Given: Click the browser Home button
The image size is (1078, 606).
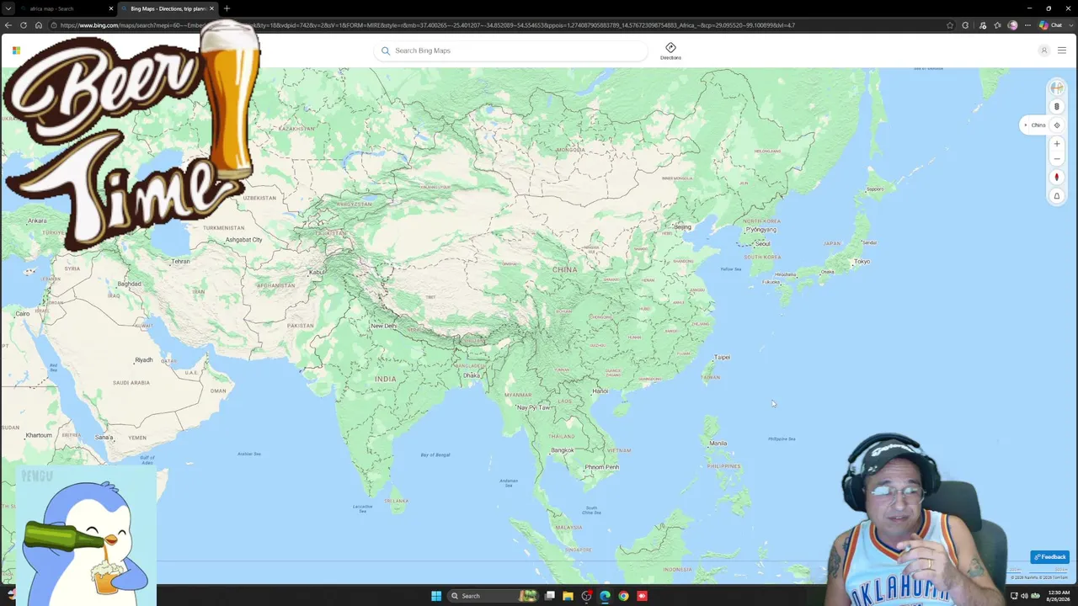Looking at the screenshot, I should pos(39,25).
